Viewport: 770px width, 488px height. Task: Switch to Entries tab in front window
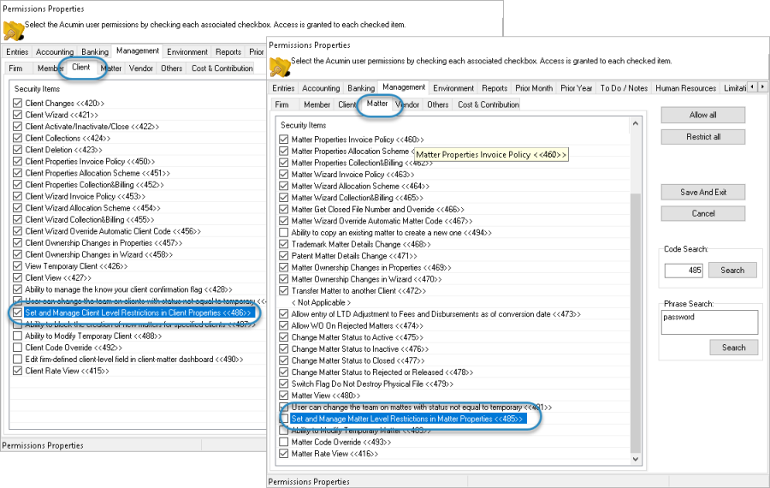point(283,88)
